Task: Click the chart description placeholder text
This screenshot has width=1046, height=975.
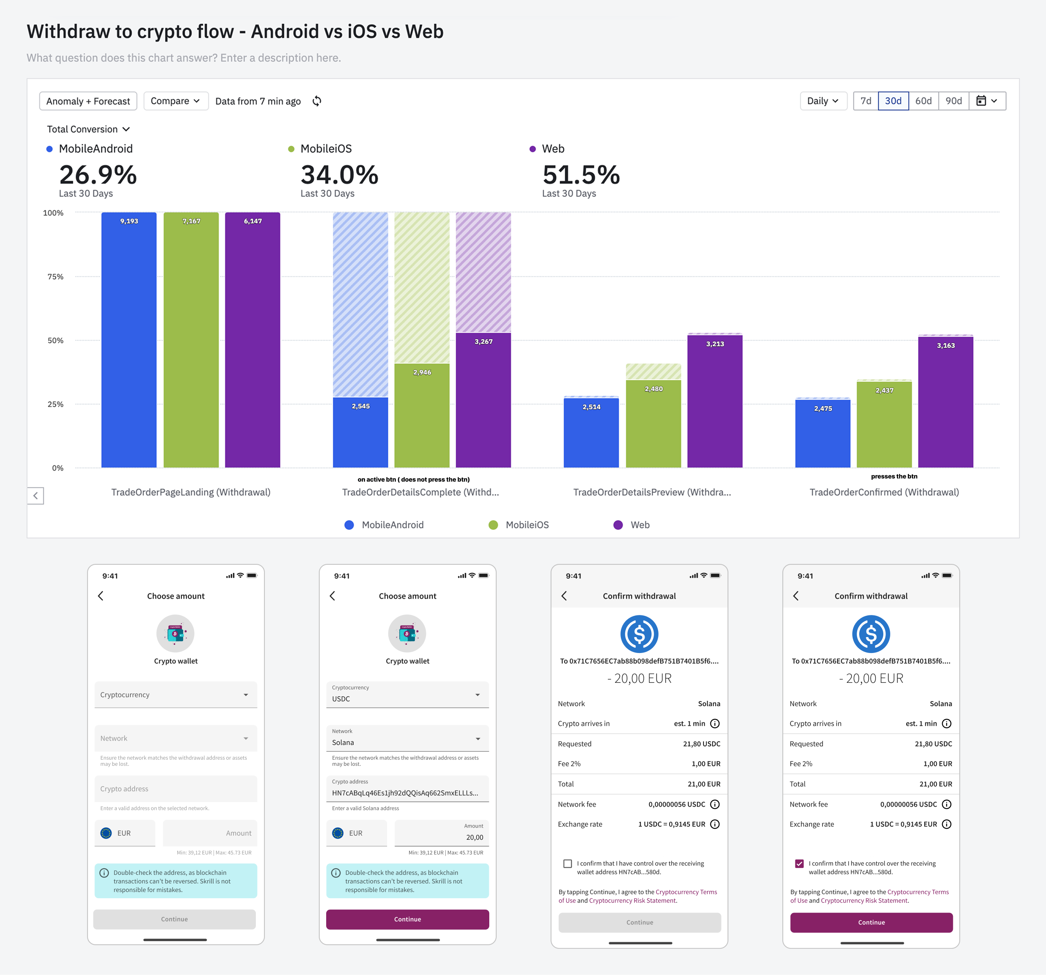Action: [184, 58]
